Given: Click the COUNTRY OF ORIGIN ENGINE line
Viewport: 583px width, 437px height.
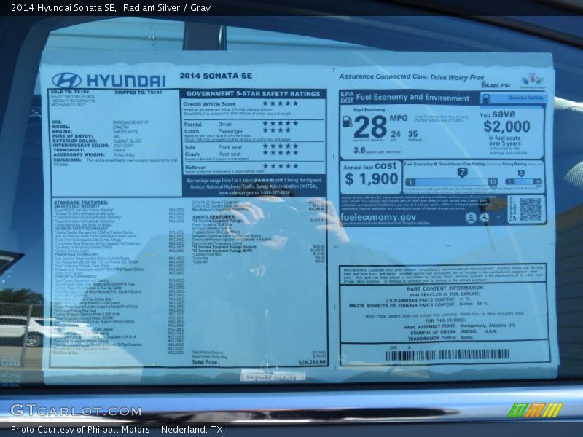Looking at the screenshot, I should click(x=453, y=331).
